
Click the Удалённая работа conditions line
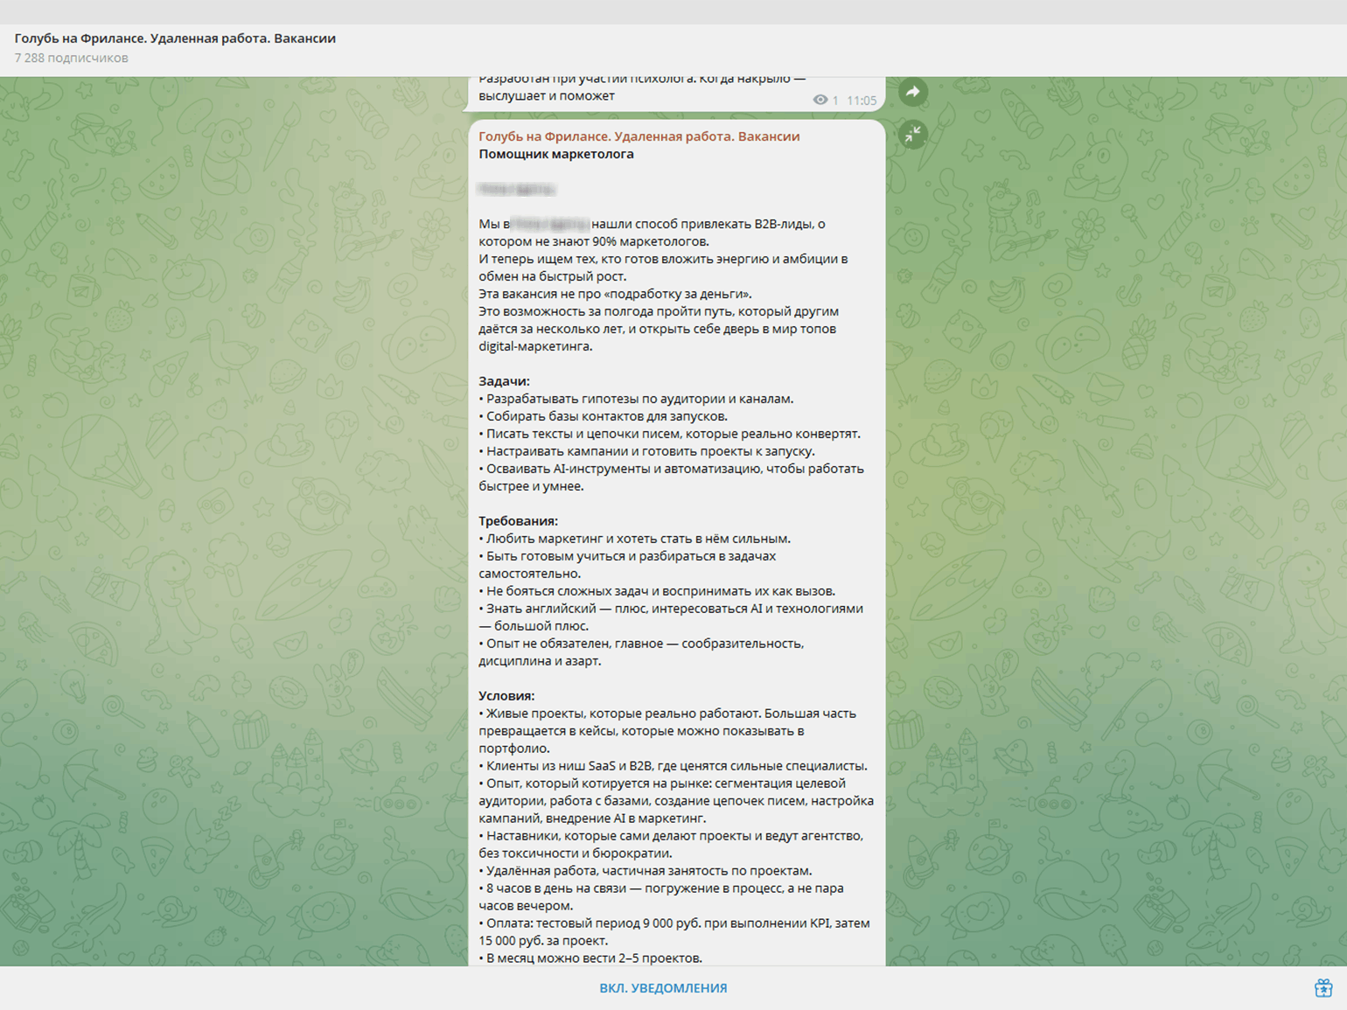pos(647,871)
